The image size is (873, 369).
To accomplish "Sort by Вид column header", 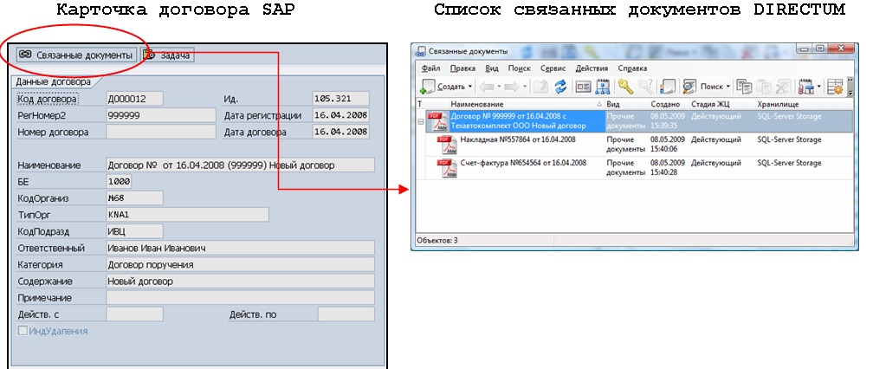I will (x=626, y=104).
